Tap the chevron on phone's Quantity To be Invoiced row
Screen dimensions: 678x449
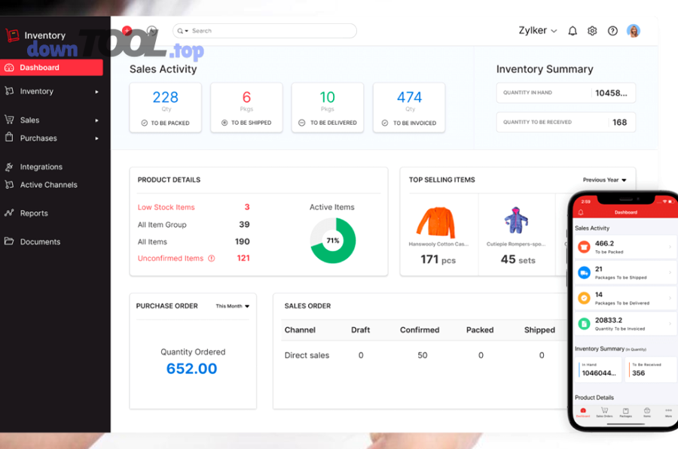[670, 323]
